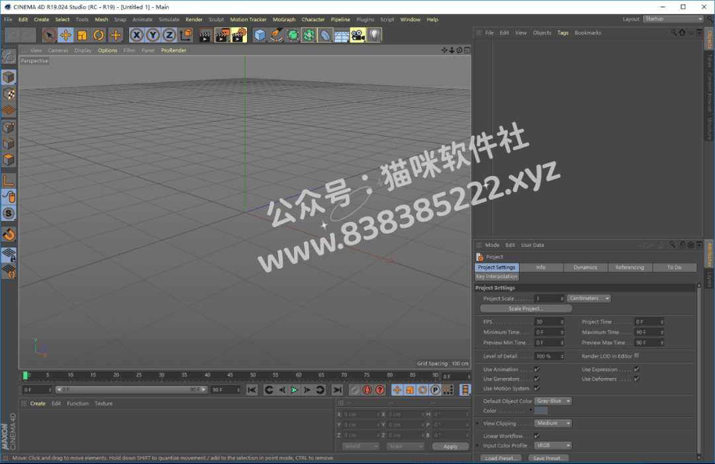The image size is (715, 464).
Task: Select the Live Selection arrow tool
Action: point(49,35)
